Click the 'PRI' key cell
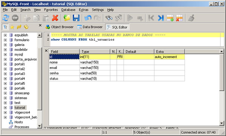Viewport: 226px width, 136px height. [120, 57]
